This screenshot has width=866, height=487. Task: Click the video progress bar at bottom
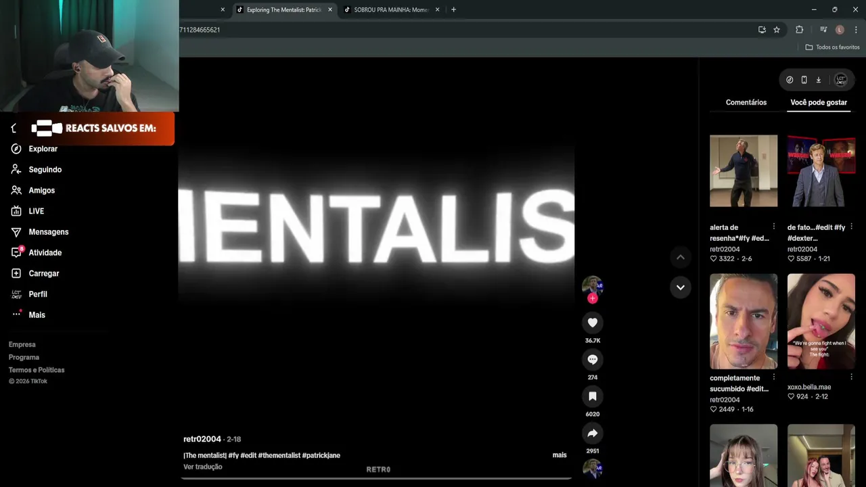click(377, 478)
